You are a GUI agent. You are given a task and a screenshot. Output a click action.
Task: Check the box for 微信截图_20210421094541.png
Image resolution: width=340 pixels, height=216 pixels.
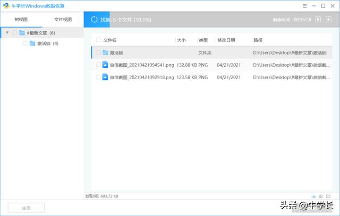tap(98, 65)
